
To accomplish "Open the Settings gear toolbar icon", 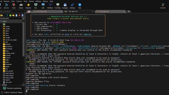I will coord(72,6).
